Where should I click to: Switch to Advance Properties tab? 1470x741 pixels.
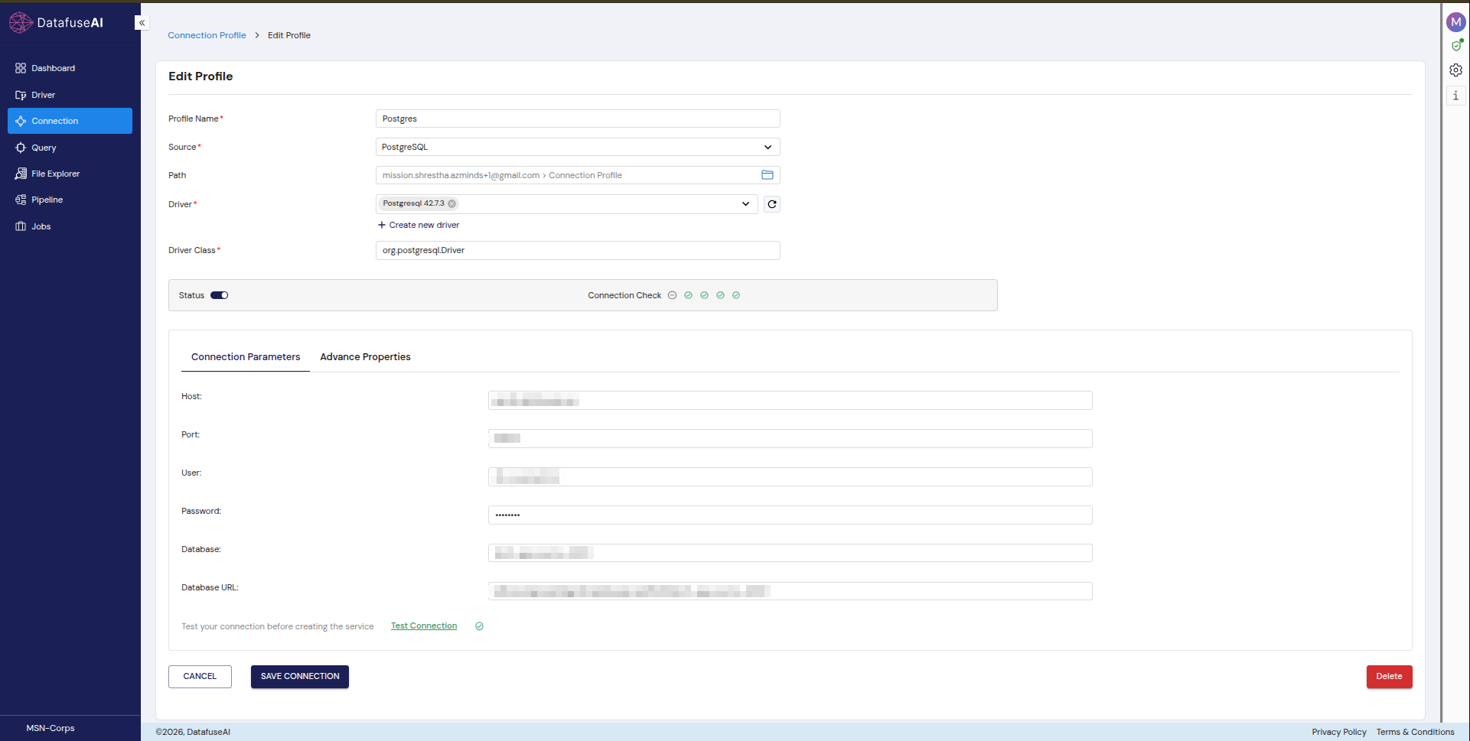(365, 357)
